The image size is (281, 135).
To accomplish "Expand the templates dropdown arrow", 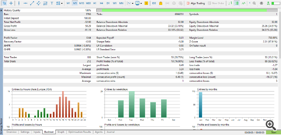I will [x=141, y=3].
